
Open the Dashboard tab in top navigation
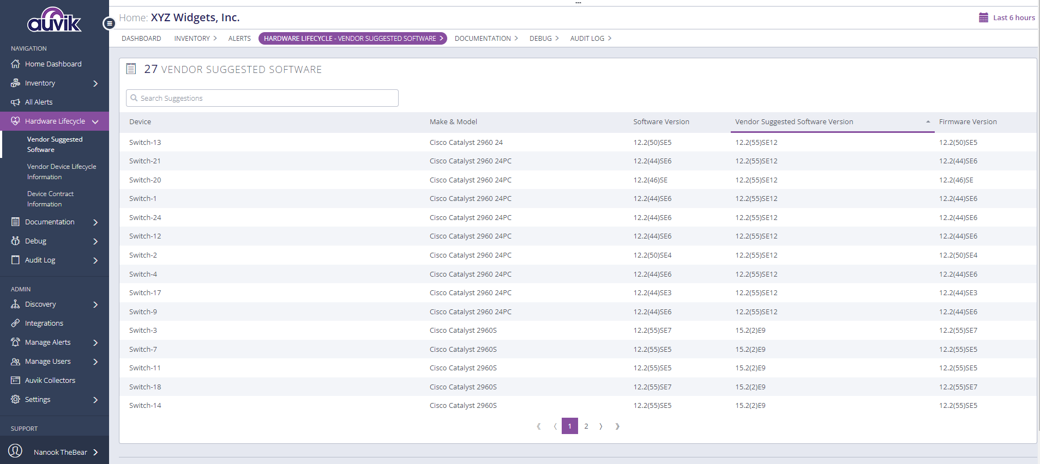141,38
